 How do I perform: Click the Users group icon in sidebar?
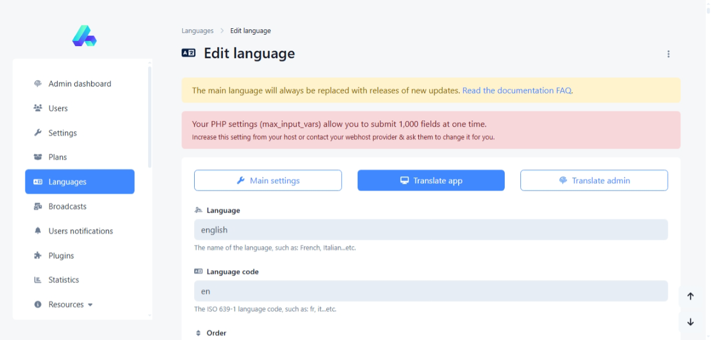click(x=38, y=108)
